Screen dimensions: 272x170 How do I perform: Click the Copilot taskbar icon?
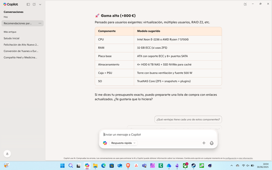click(x=87, y=166)
